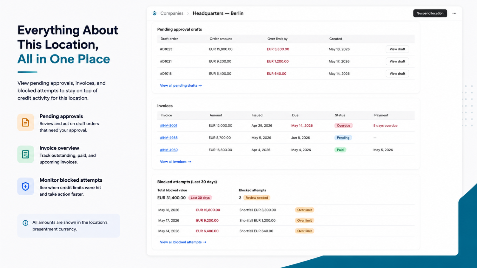Viewport: 477px width, 268px height.
Task: Click the Pending approval drafts section heading
Action: point(179,29)
